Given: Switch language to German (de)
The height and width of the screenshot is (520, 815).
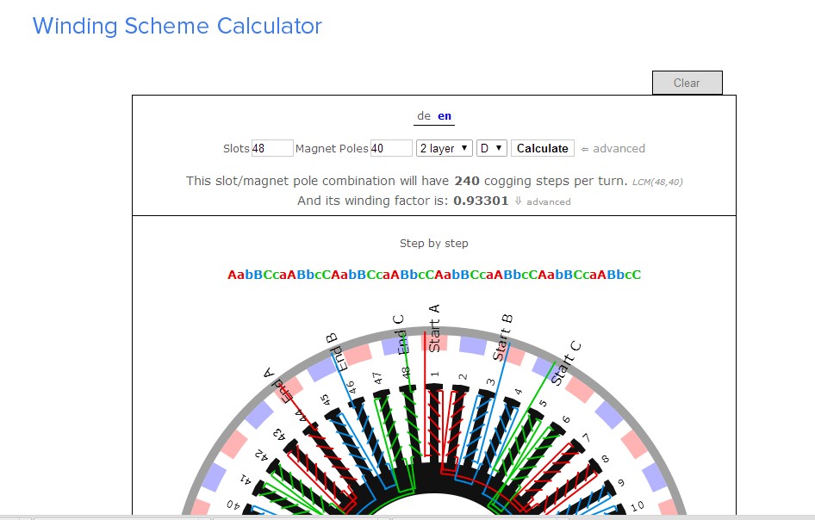Looking at the screenshot, I should [x=423, y=116].
